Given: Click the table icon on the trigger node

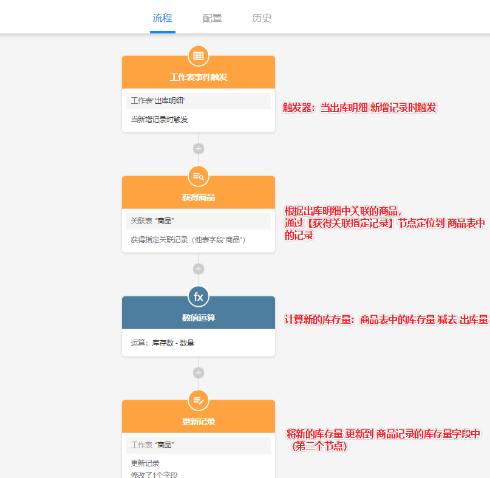Looking at the screenshot, I should 199,56.
